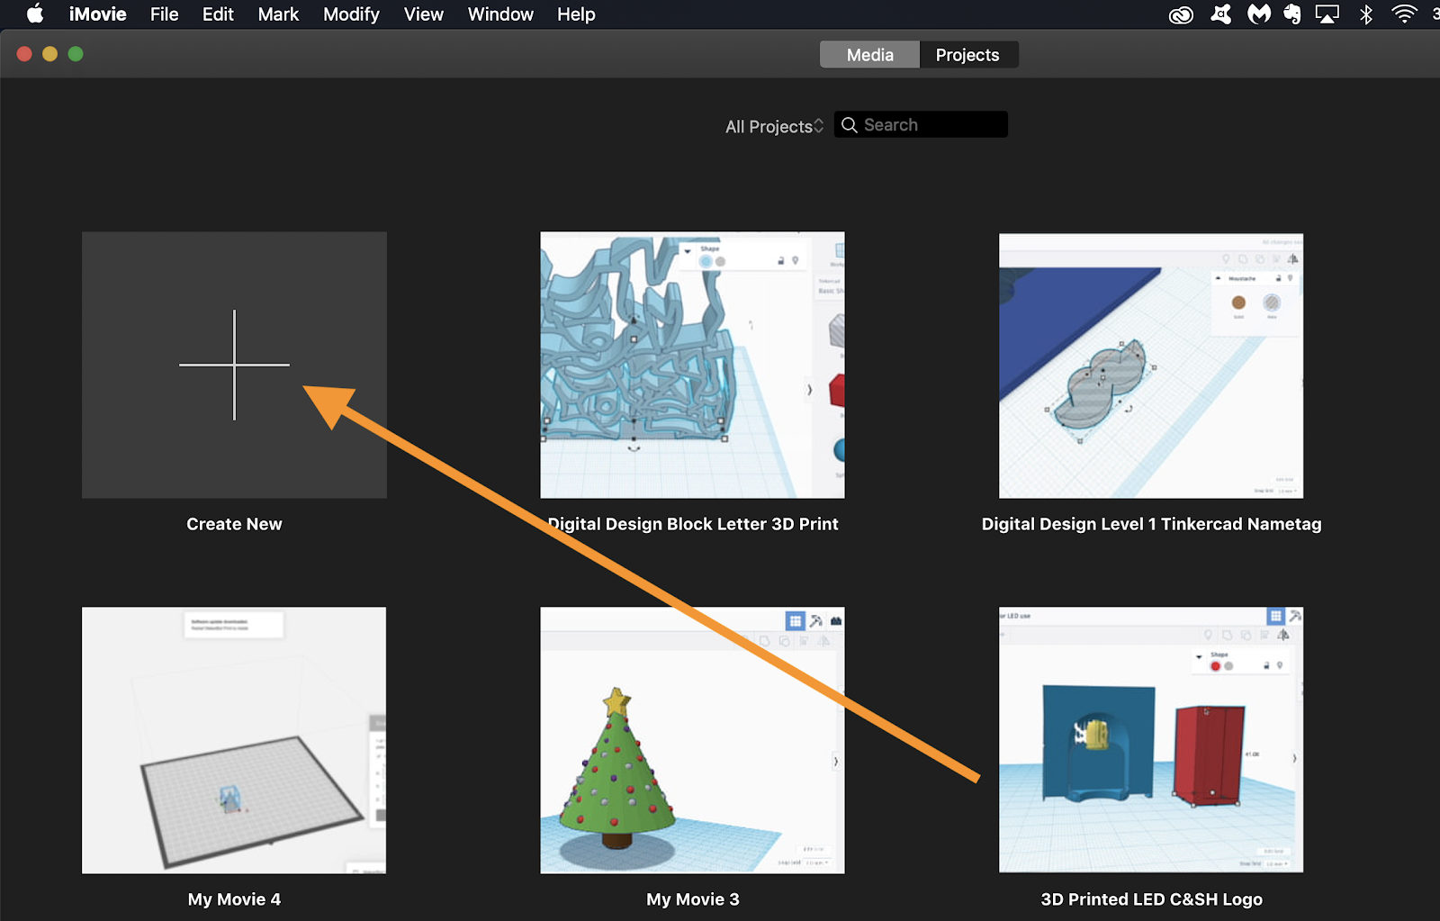This screenshot has height=921, width=1440.
Task: Select the 3D Printed LED C&SH Logo title
Action: tap(1151, 899)
